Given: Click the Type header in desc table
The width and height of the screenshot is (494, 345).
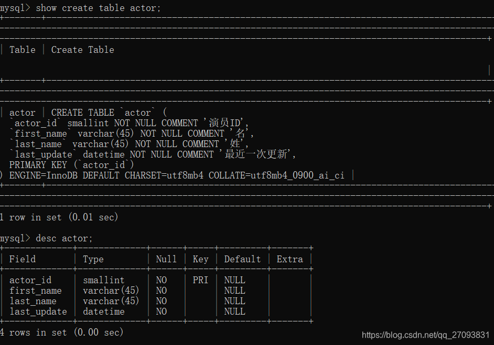Looking at the screenshot, I should [x=93, y=259].
